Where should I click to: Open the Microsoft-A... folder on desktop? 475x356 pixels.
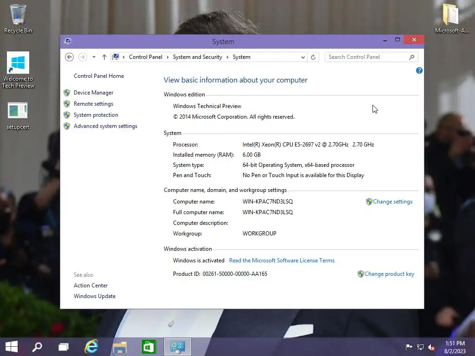coord(451,18)
